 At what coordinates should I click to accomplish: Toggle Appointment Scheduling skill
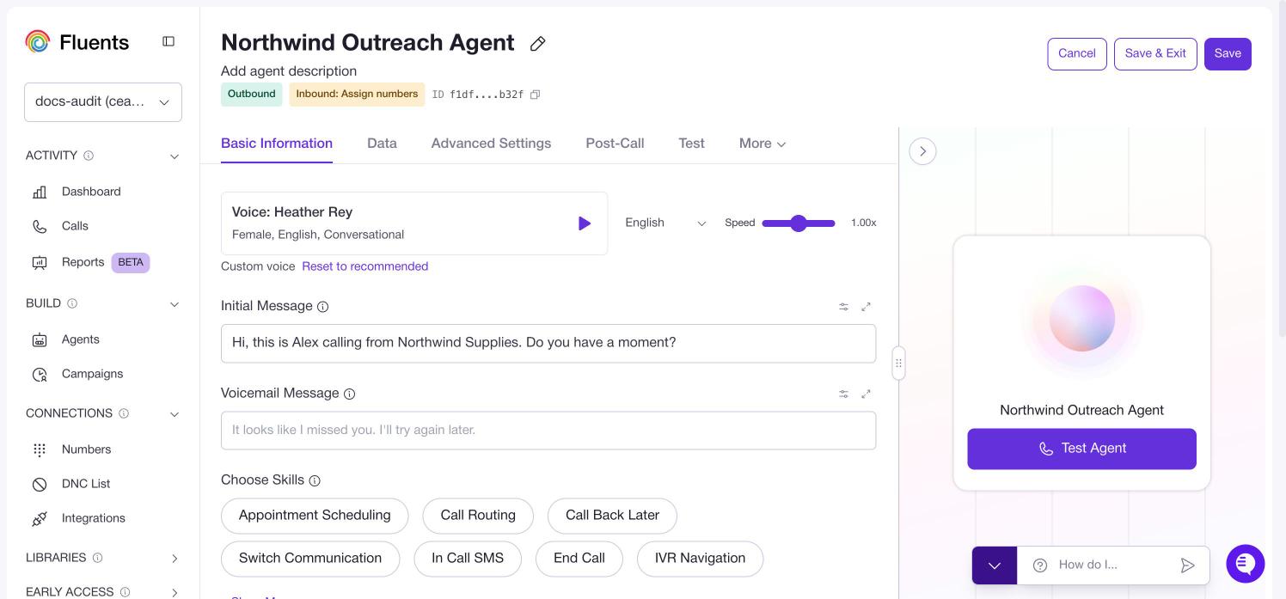[x=315, y=516]
